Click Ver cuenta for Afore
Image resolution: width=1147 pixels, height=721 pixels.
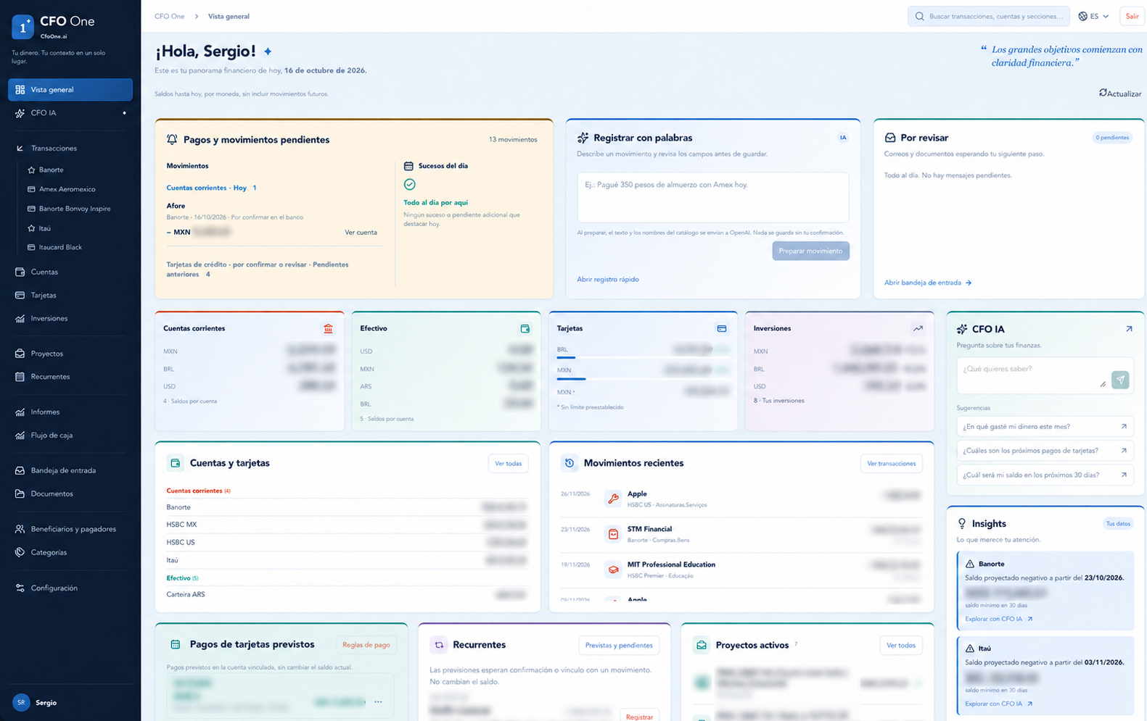(x=361, y=233)
